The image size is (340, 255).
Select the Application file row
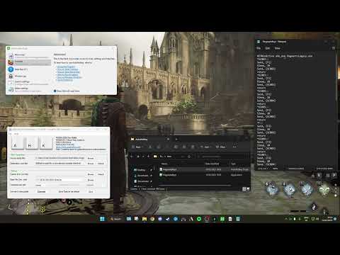[x=204, y=175]
